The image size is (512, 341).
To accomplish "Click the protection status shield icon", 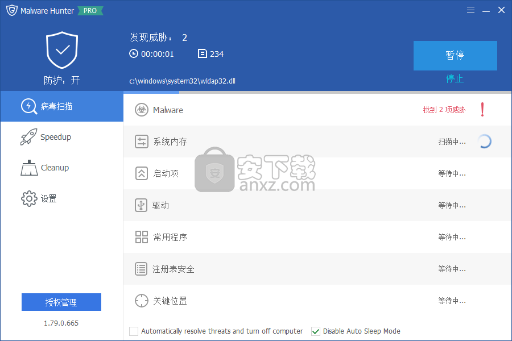I will pyautogui.click(x=62, y=50).
